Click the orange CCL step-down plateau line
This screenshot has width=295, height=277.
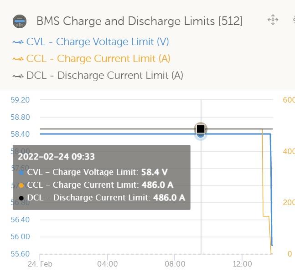266,216
